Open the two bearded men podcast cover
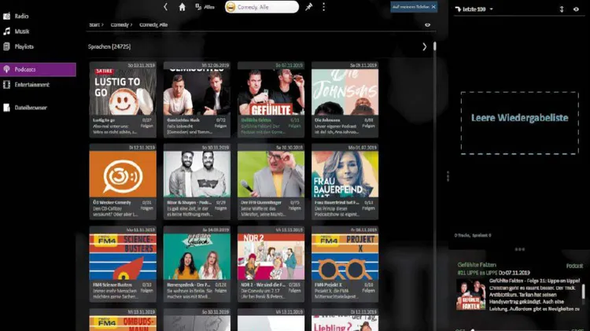This screenshot has width=590, height=331. click(x=197, y=175)
